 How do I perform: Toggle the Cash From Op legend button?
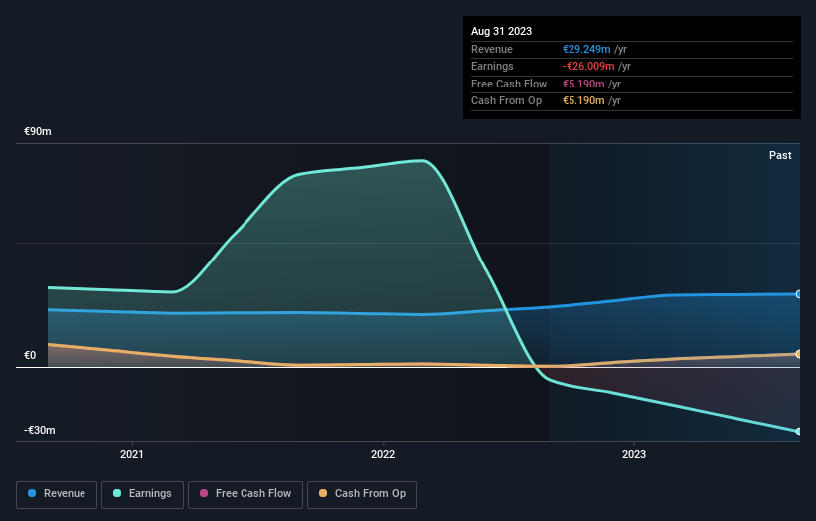coord(362,494)
